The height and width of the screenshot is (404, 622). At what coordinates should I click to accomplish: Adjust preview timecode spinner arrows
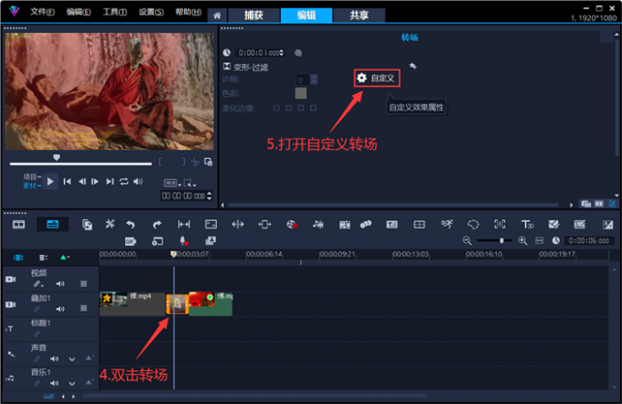[x=209, y=196]
